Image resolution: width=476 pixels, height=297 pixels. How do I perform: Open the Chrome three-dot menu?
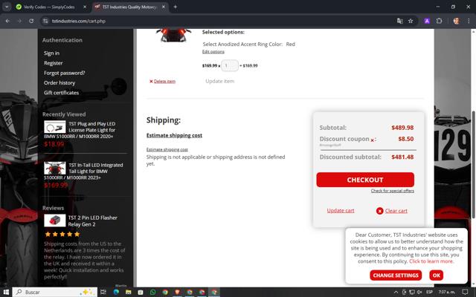point(469,21)
